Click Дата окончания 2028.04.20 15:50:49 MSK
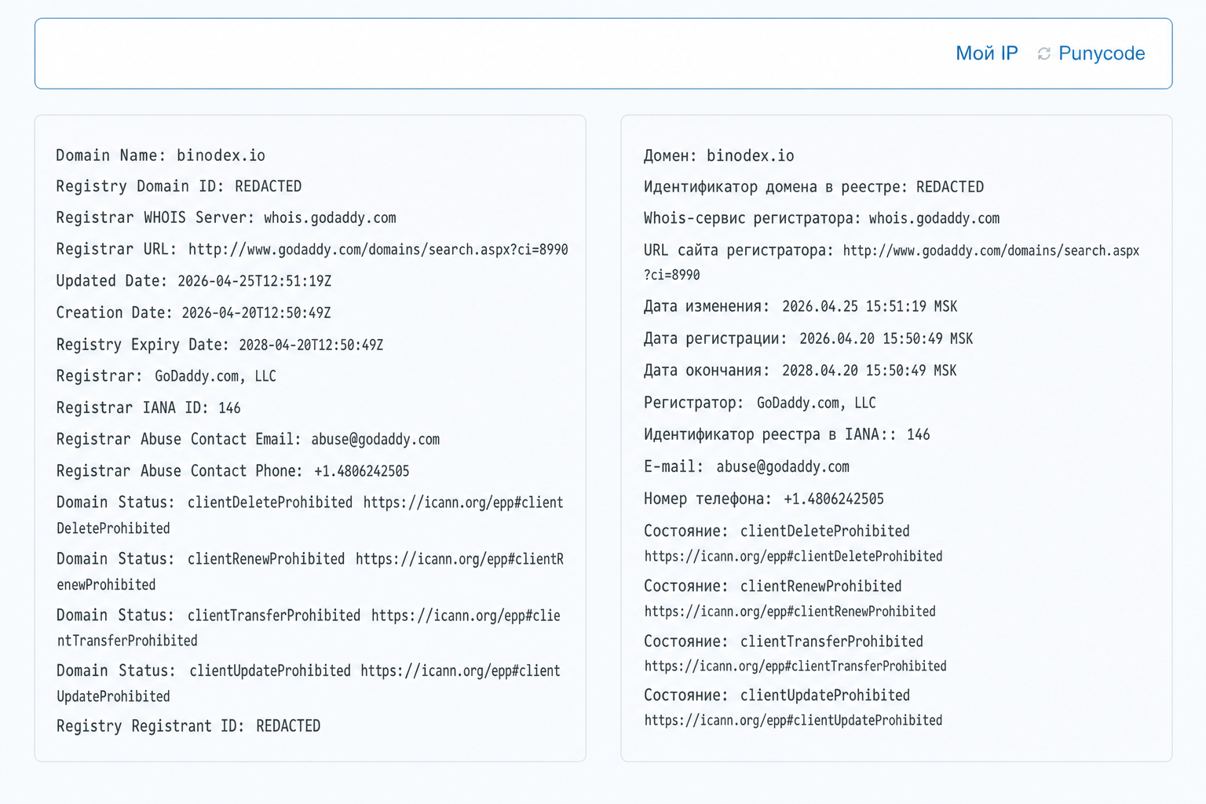 coord(801,371)
